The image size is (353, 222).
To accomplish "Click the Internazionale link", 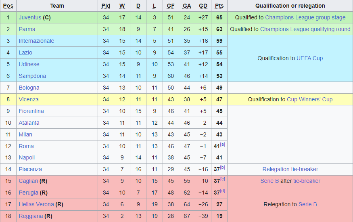I will 36,41.
